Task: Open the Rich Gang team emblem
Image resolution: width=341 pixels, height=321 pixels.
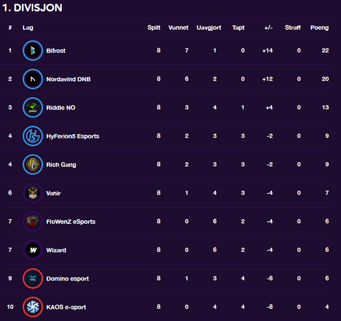Action: (33, 164)
